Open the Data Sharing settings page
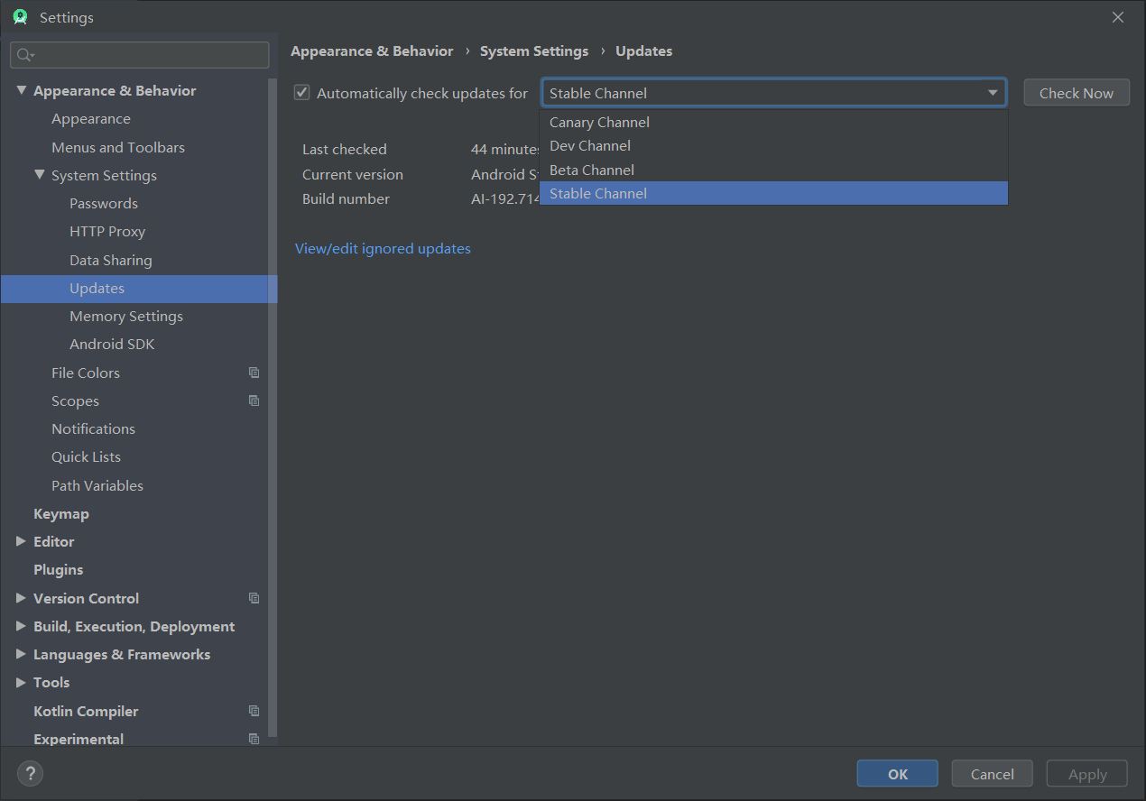Image resolution: width=1146 pixels, height=801 pixels. [x=111, y=260]
